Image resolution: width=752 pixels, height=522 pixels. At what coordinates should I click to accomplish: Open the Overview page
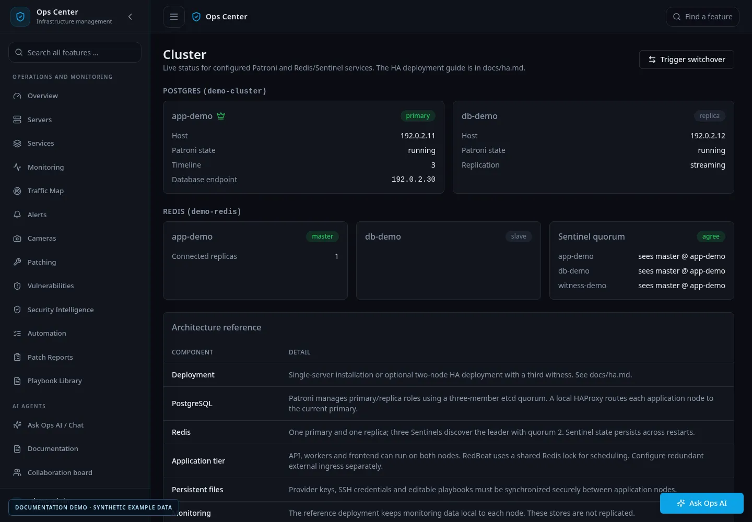(x=75, y=96)
